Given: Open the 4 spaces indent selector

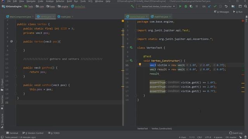Looking at the screenshot, I should [x=218, y=137].
